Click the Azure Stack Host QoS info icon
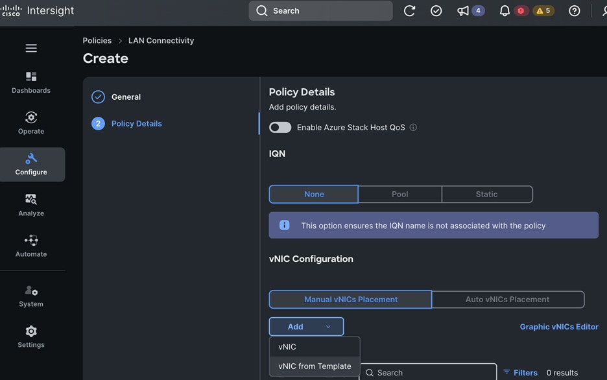This screenshot has width=607, height=380. click(x=413, y=127)
